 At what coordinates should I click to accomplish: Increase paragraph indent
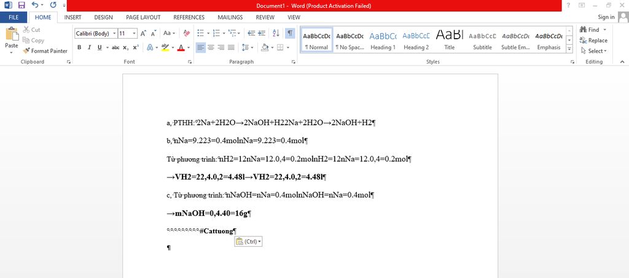click(x=262, y=34)
